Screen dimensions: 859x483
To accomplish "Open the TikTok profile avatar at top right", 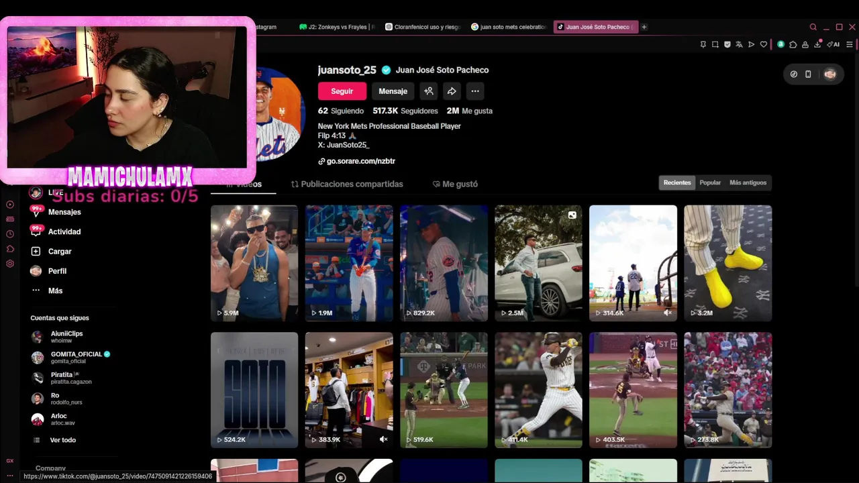I will coord(830,74).
